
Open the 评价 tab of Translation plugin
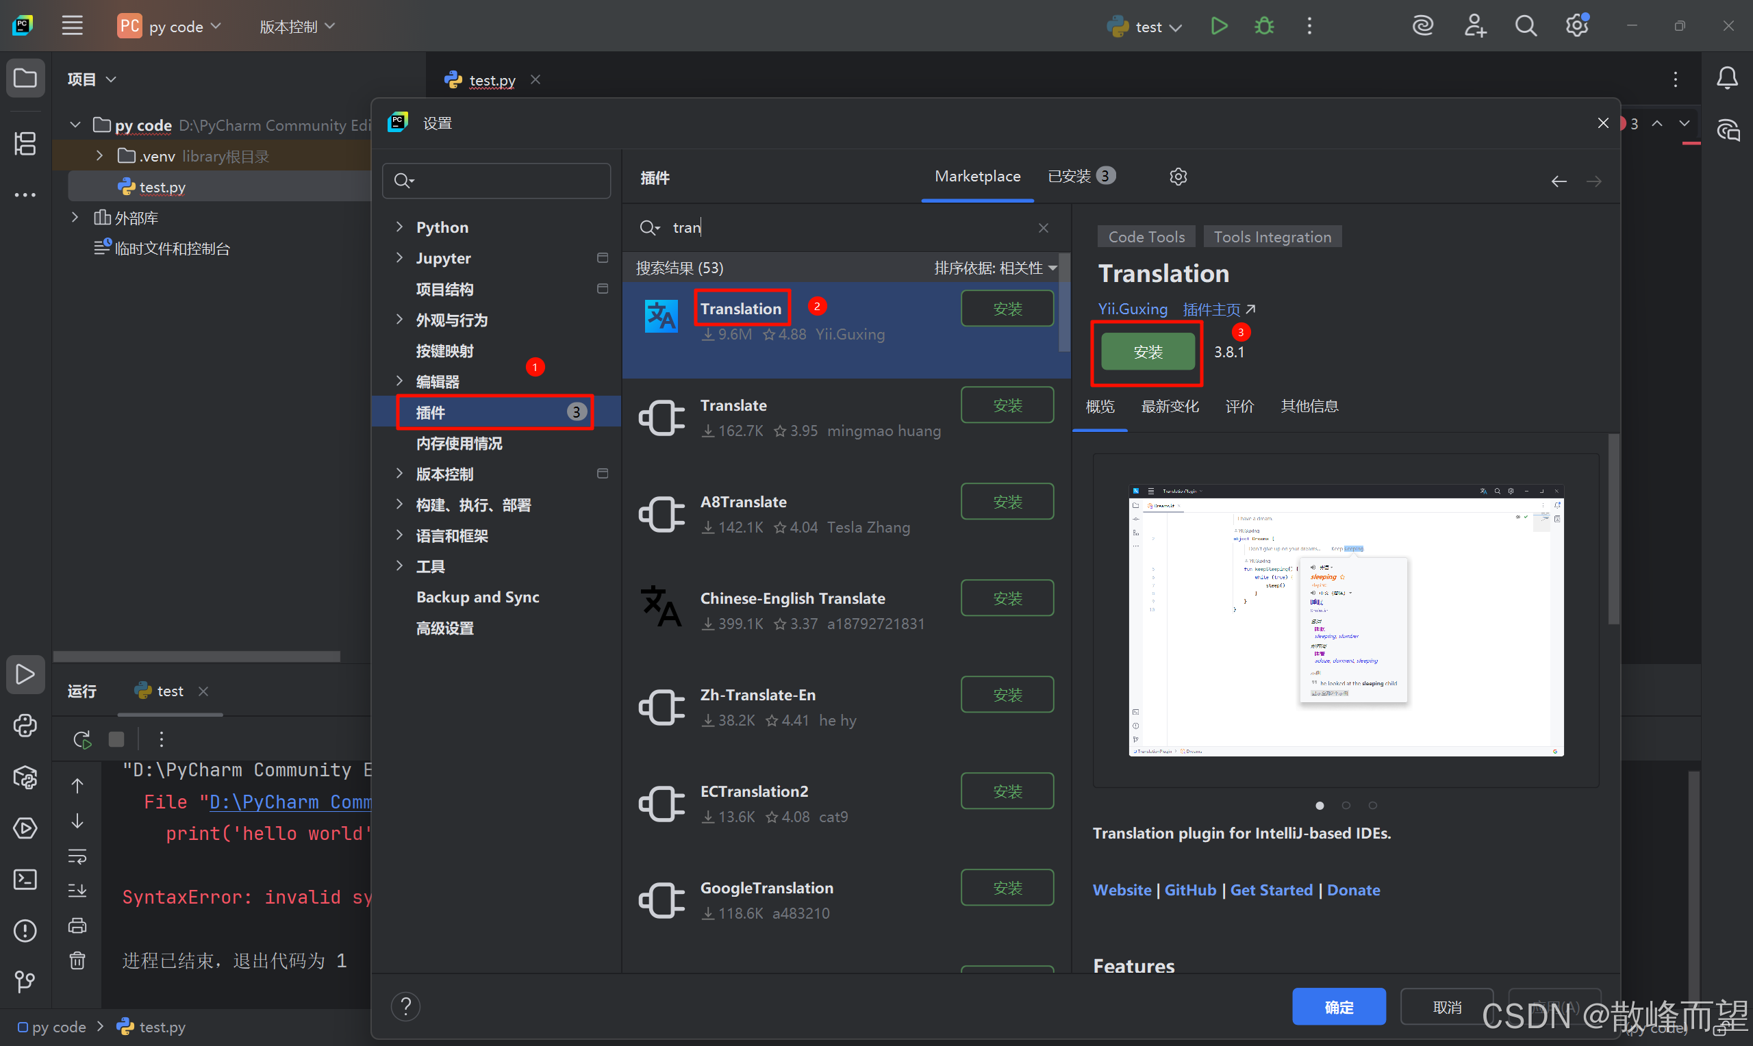pyautogui.click(x=1239, y=406)
